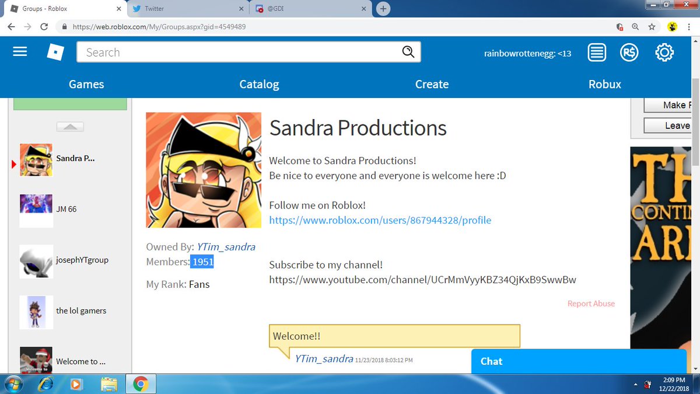Click the blocked content icon in the address bar
The image size is (700, 394).
point(619,27)
